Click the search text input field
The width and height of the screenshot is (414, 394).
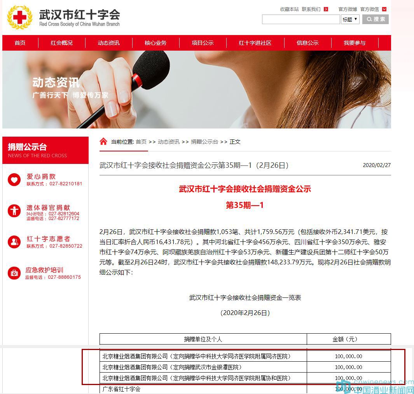click(x=301, y=19)
